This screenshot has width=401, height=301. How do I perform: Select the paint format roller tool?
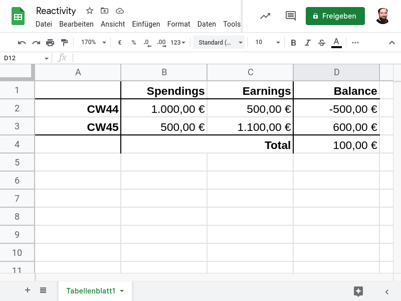pyautogui.click(x=64, y=43)
